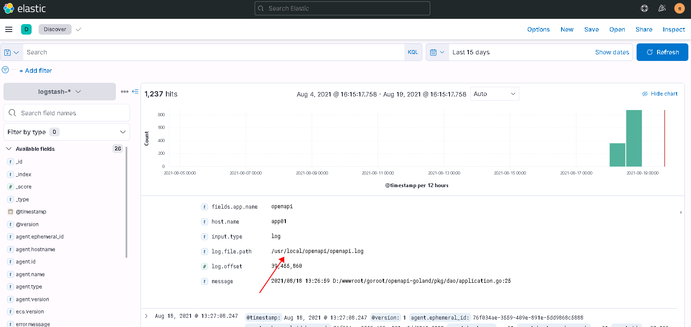Viewport: 691px width, 327px height.
Task: Select the @version field
Action: pyautogui.click(x=27, y=224)
